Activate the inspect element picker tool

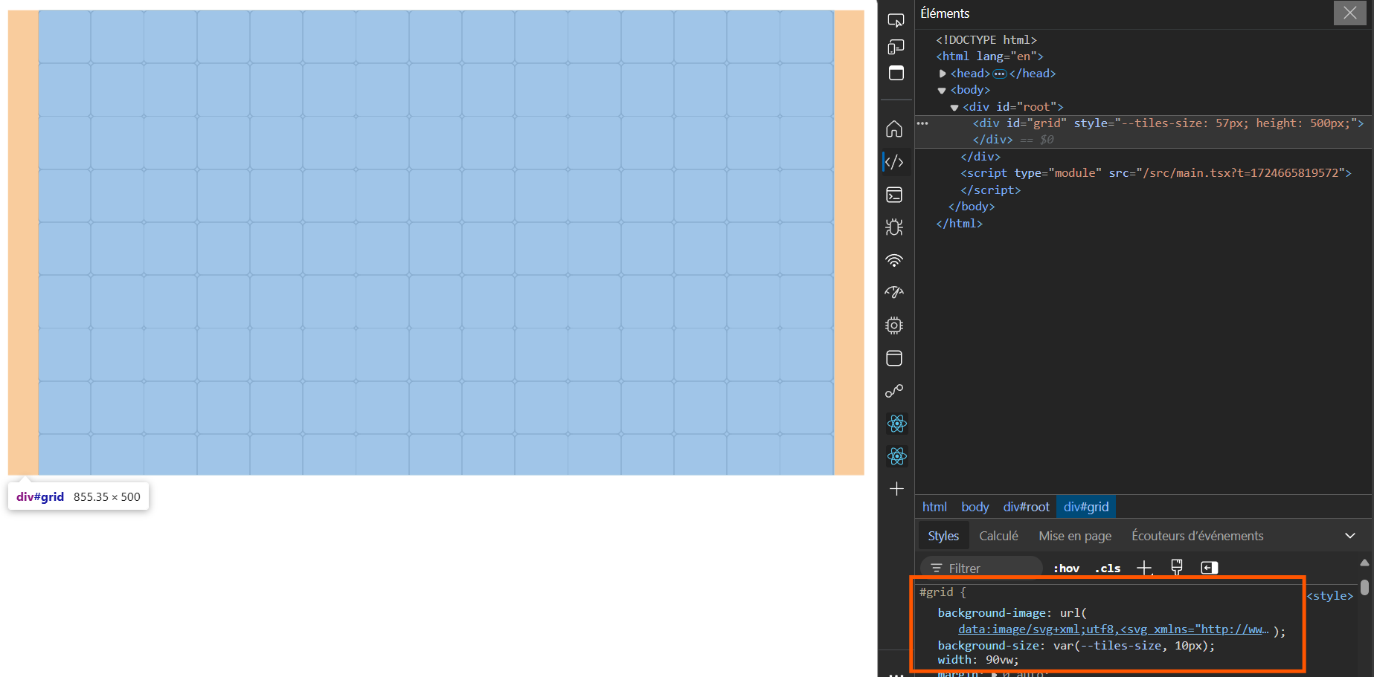click(x=896, y=20)
